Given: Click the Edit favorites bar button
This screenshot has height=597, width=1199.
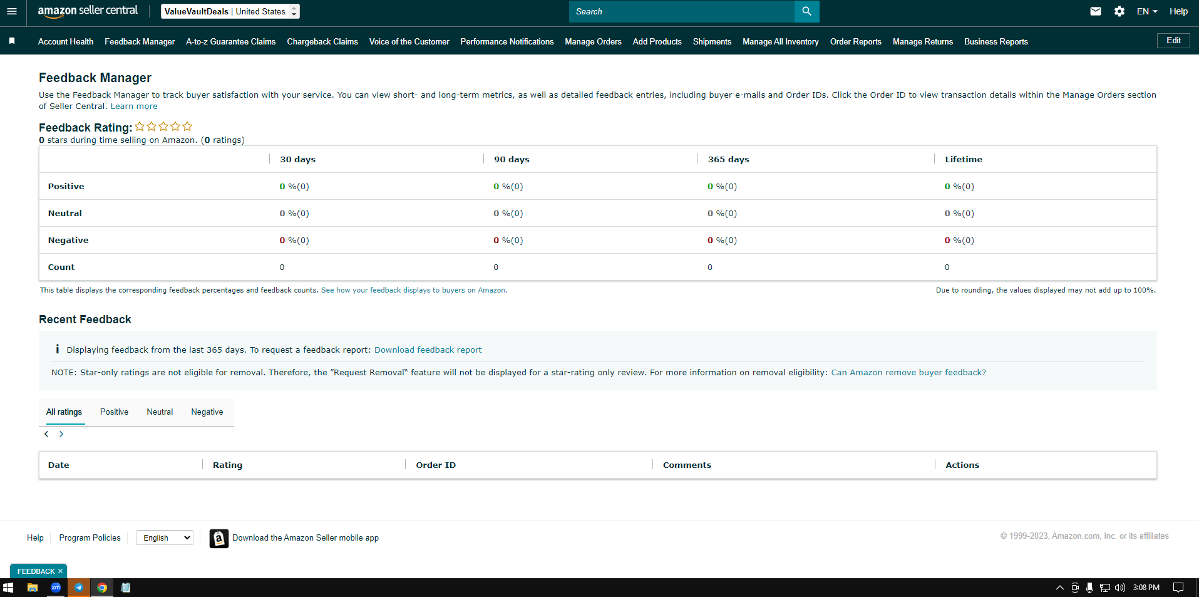Looking at the screenshot, I should [x=1173, y=41].
